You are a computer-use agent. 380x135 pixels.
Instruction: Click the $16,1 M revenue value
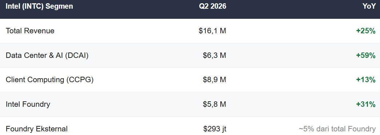pos(212,31)
